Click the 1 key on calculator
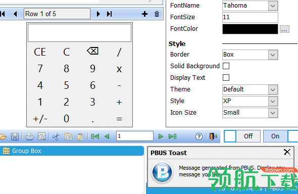The width and height of the screenshot is (298, 194). [x=40, y=102]
